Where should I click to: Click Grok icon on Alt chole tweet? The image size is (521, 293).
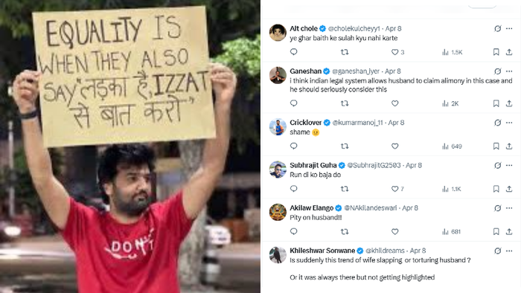tap(497, 28)
